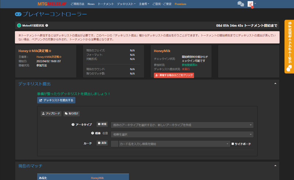Click the 2022/04/02 19:00 JST start date
This screenshot has height=180, width=294.
[x=49, y=61]
